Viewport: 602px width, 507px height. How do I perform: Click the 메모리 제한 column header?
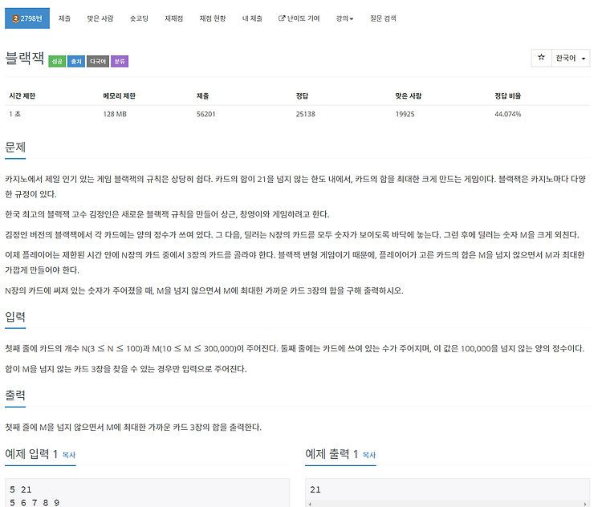(119, 96)
